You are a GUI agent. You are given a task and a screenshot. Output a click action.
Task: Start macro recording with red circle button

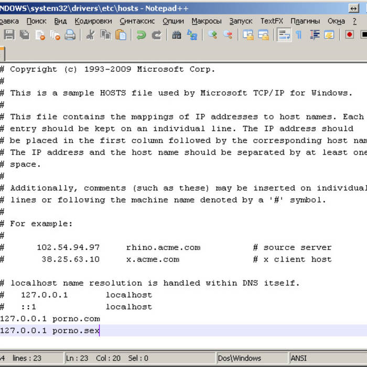350,35
